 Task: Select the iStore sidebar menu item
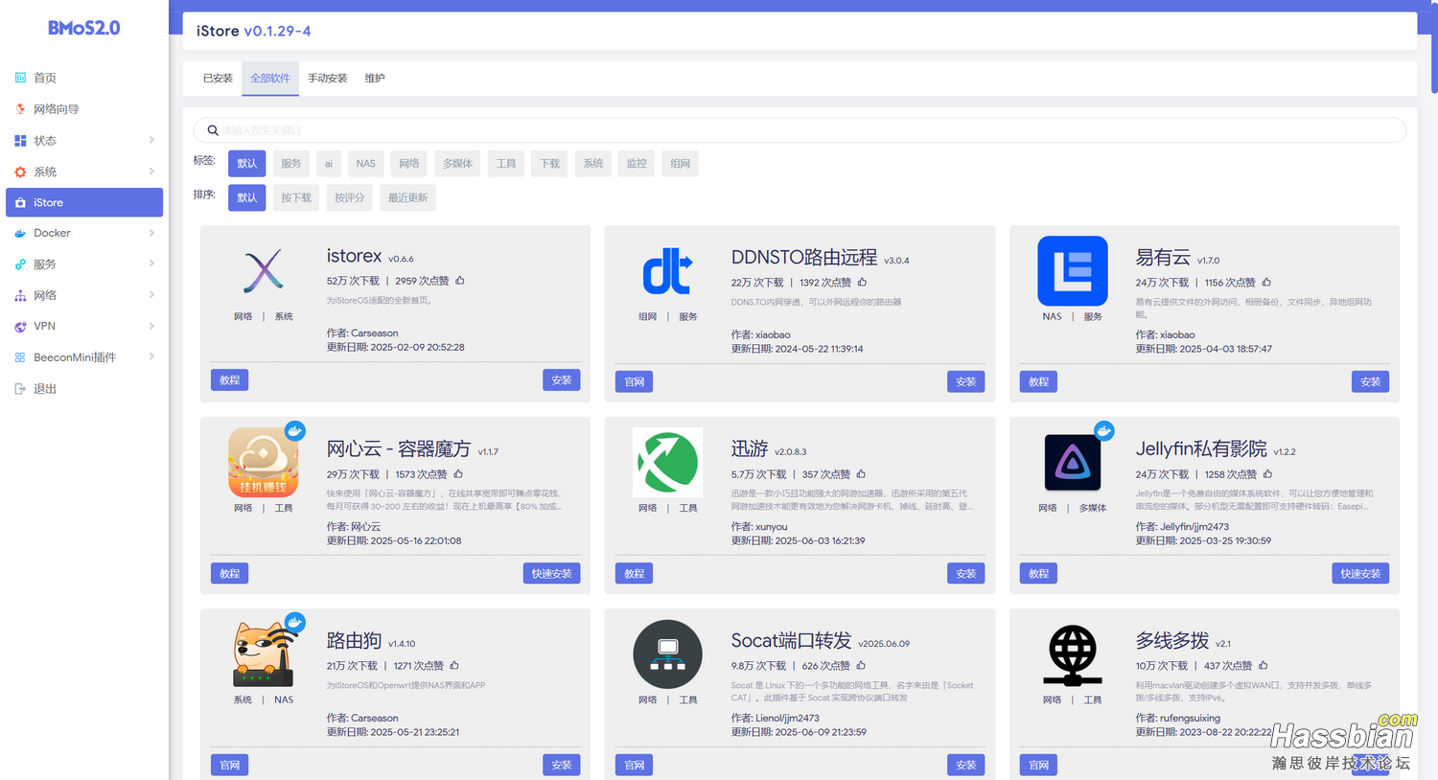[x=84, y=202]
